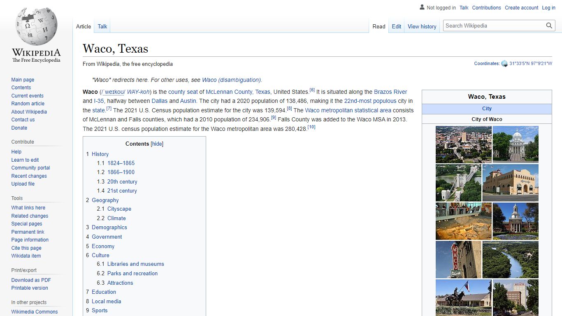Hide the Contents table
This screenshot has height=316, width=562.
coord(157,144)
